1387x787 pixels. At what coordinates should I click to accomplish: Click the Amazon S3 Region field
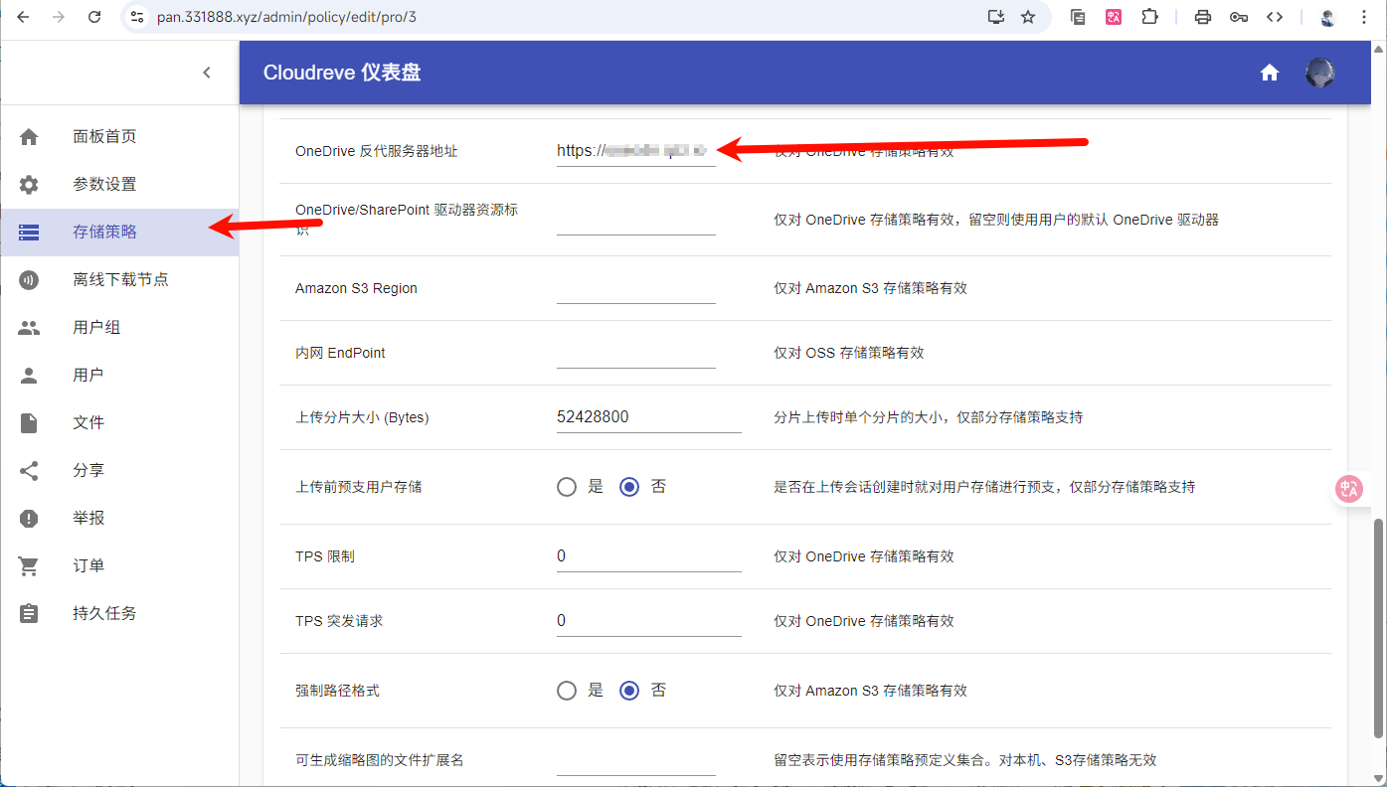click(635, 288)
